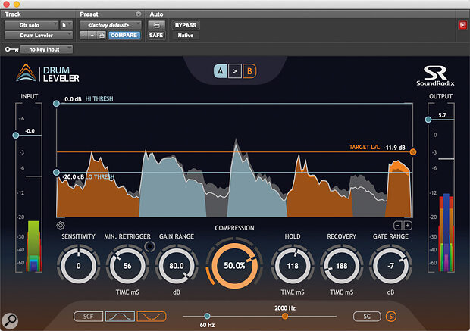
Task: Minimize the window with yellow button
Action: click(17, 4)
